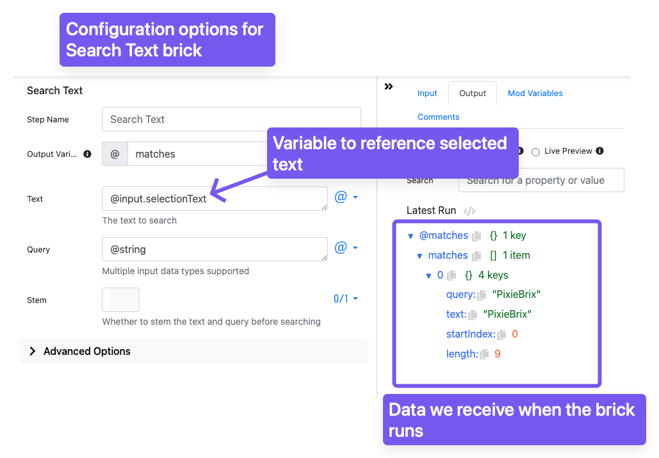This screenshot has width=659, height=458.
Task: Copy the @matches value with its copy icon
Action: tap(476, 236)
